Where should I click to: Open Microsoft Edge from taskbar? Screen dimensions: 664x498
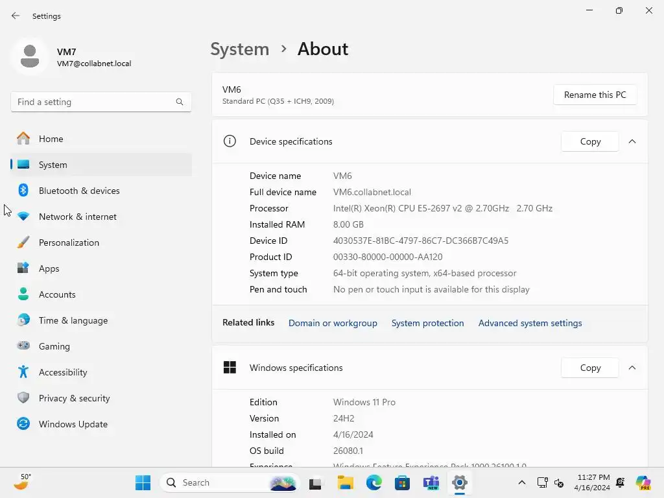tap(374, 482)
